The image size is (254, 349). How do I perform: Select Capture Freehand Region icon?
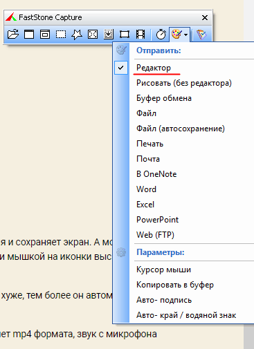77,35
